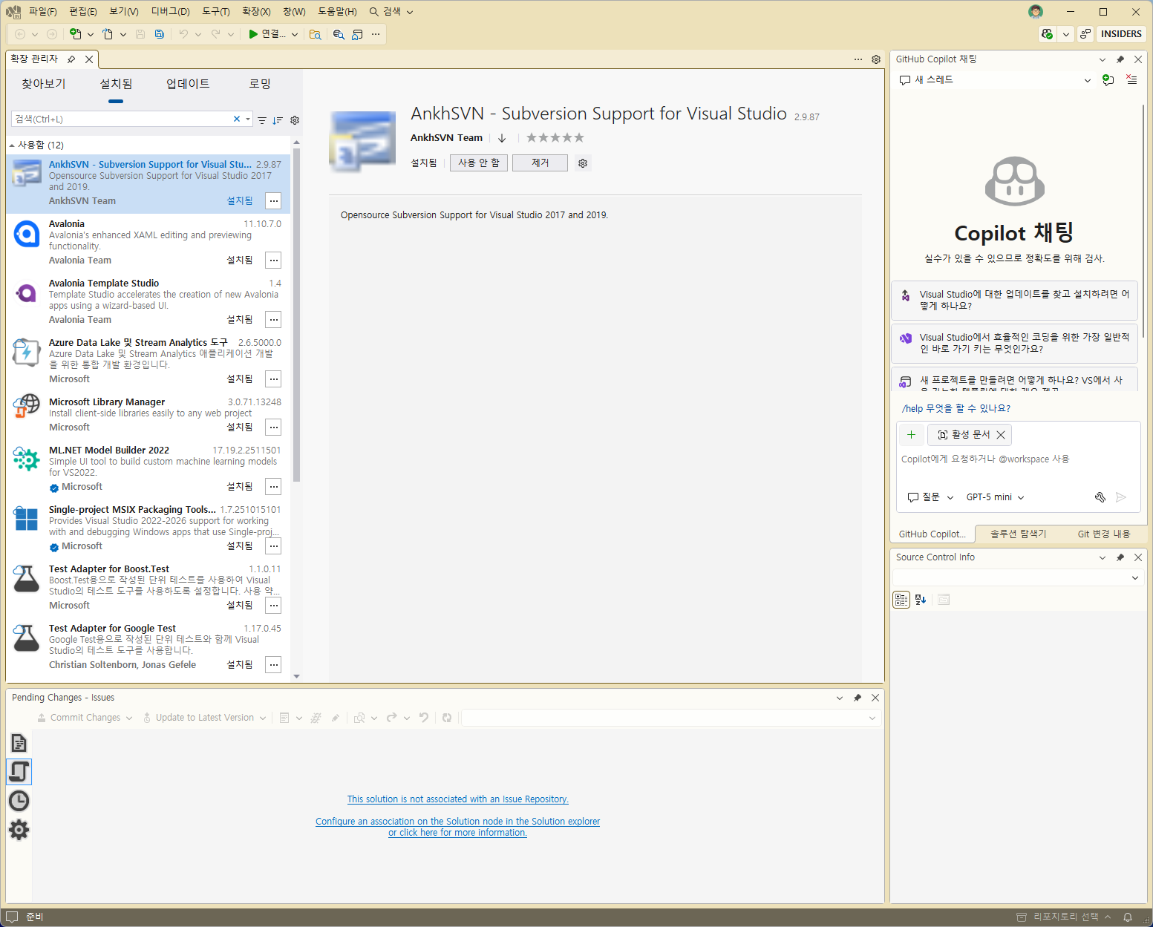Open the GPT-5 mini model dropdown
Image resolution: width=1153 pixels, height=927 pixels.
[995, 497]
